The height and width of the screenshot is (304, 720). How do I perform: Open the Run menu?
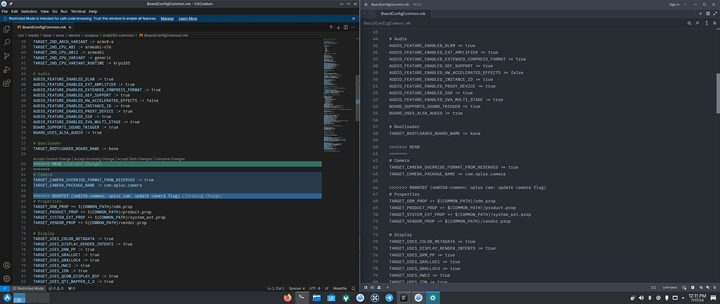(x=64, y=11)
